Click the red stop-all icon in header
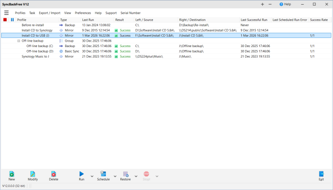Screen dimensions: 333x190 [5, 20]
